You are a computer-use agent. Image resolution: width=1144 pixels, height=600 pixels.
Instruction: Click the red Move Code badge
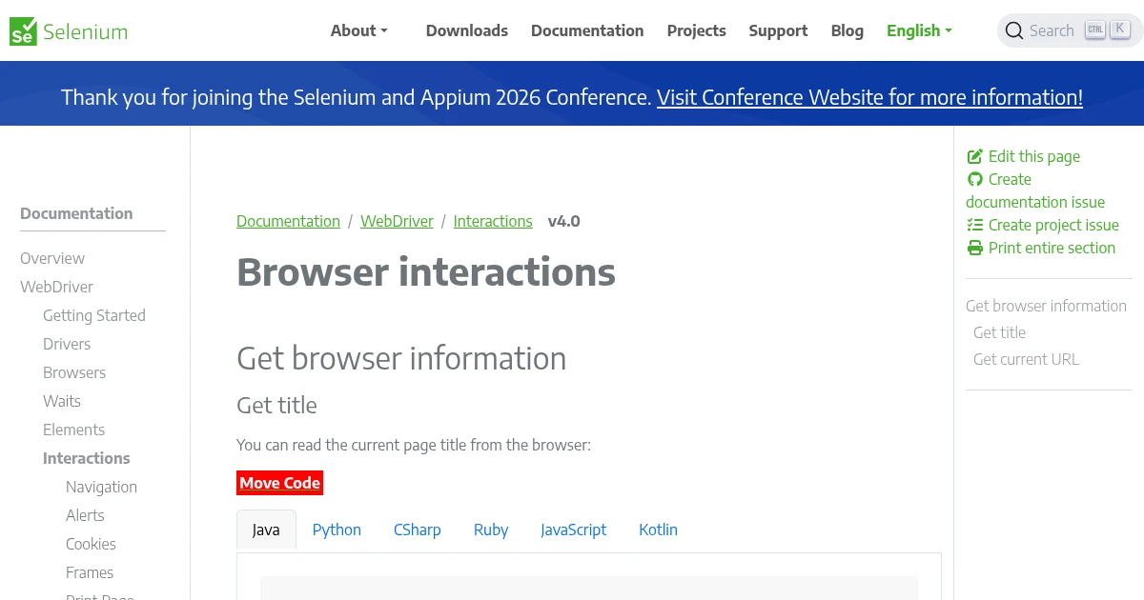(x=279, y=483)
